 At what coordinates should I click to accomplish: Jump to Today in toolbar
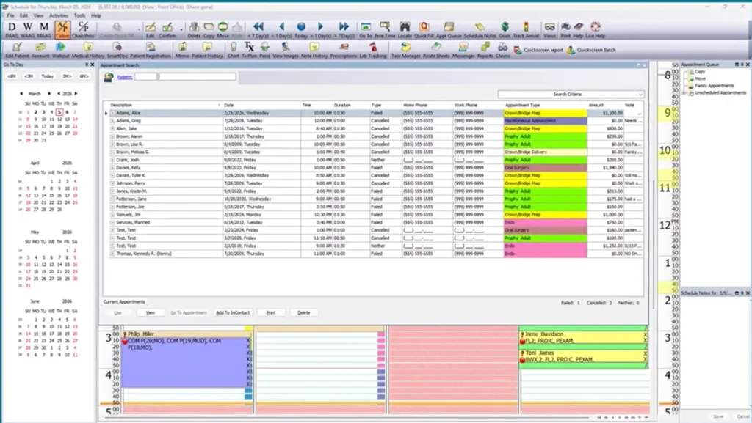pyautogui.click(x=301, y=29)
